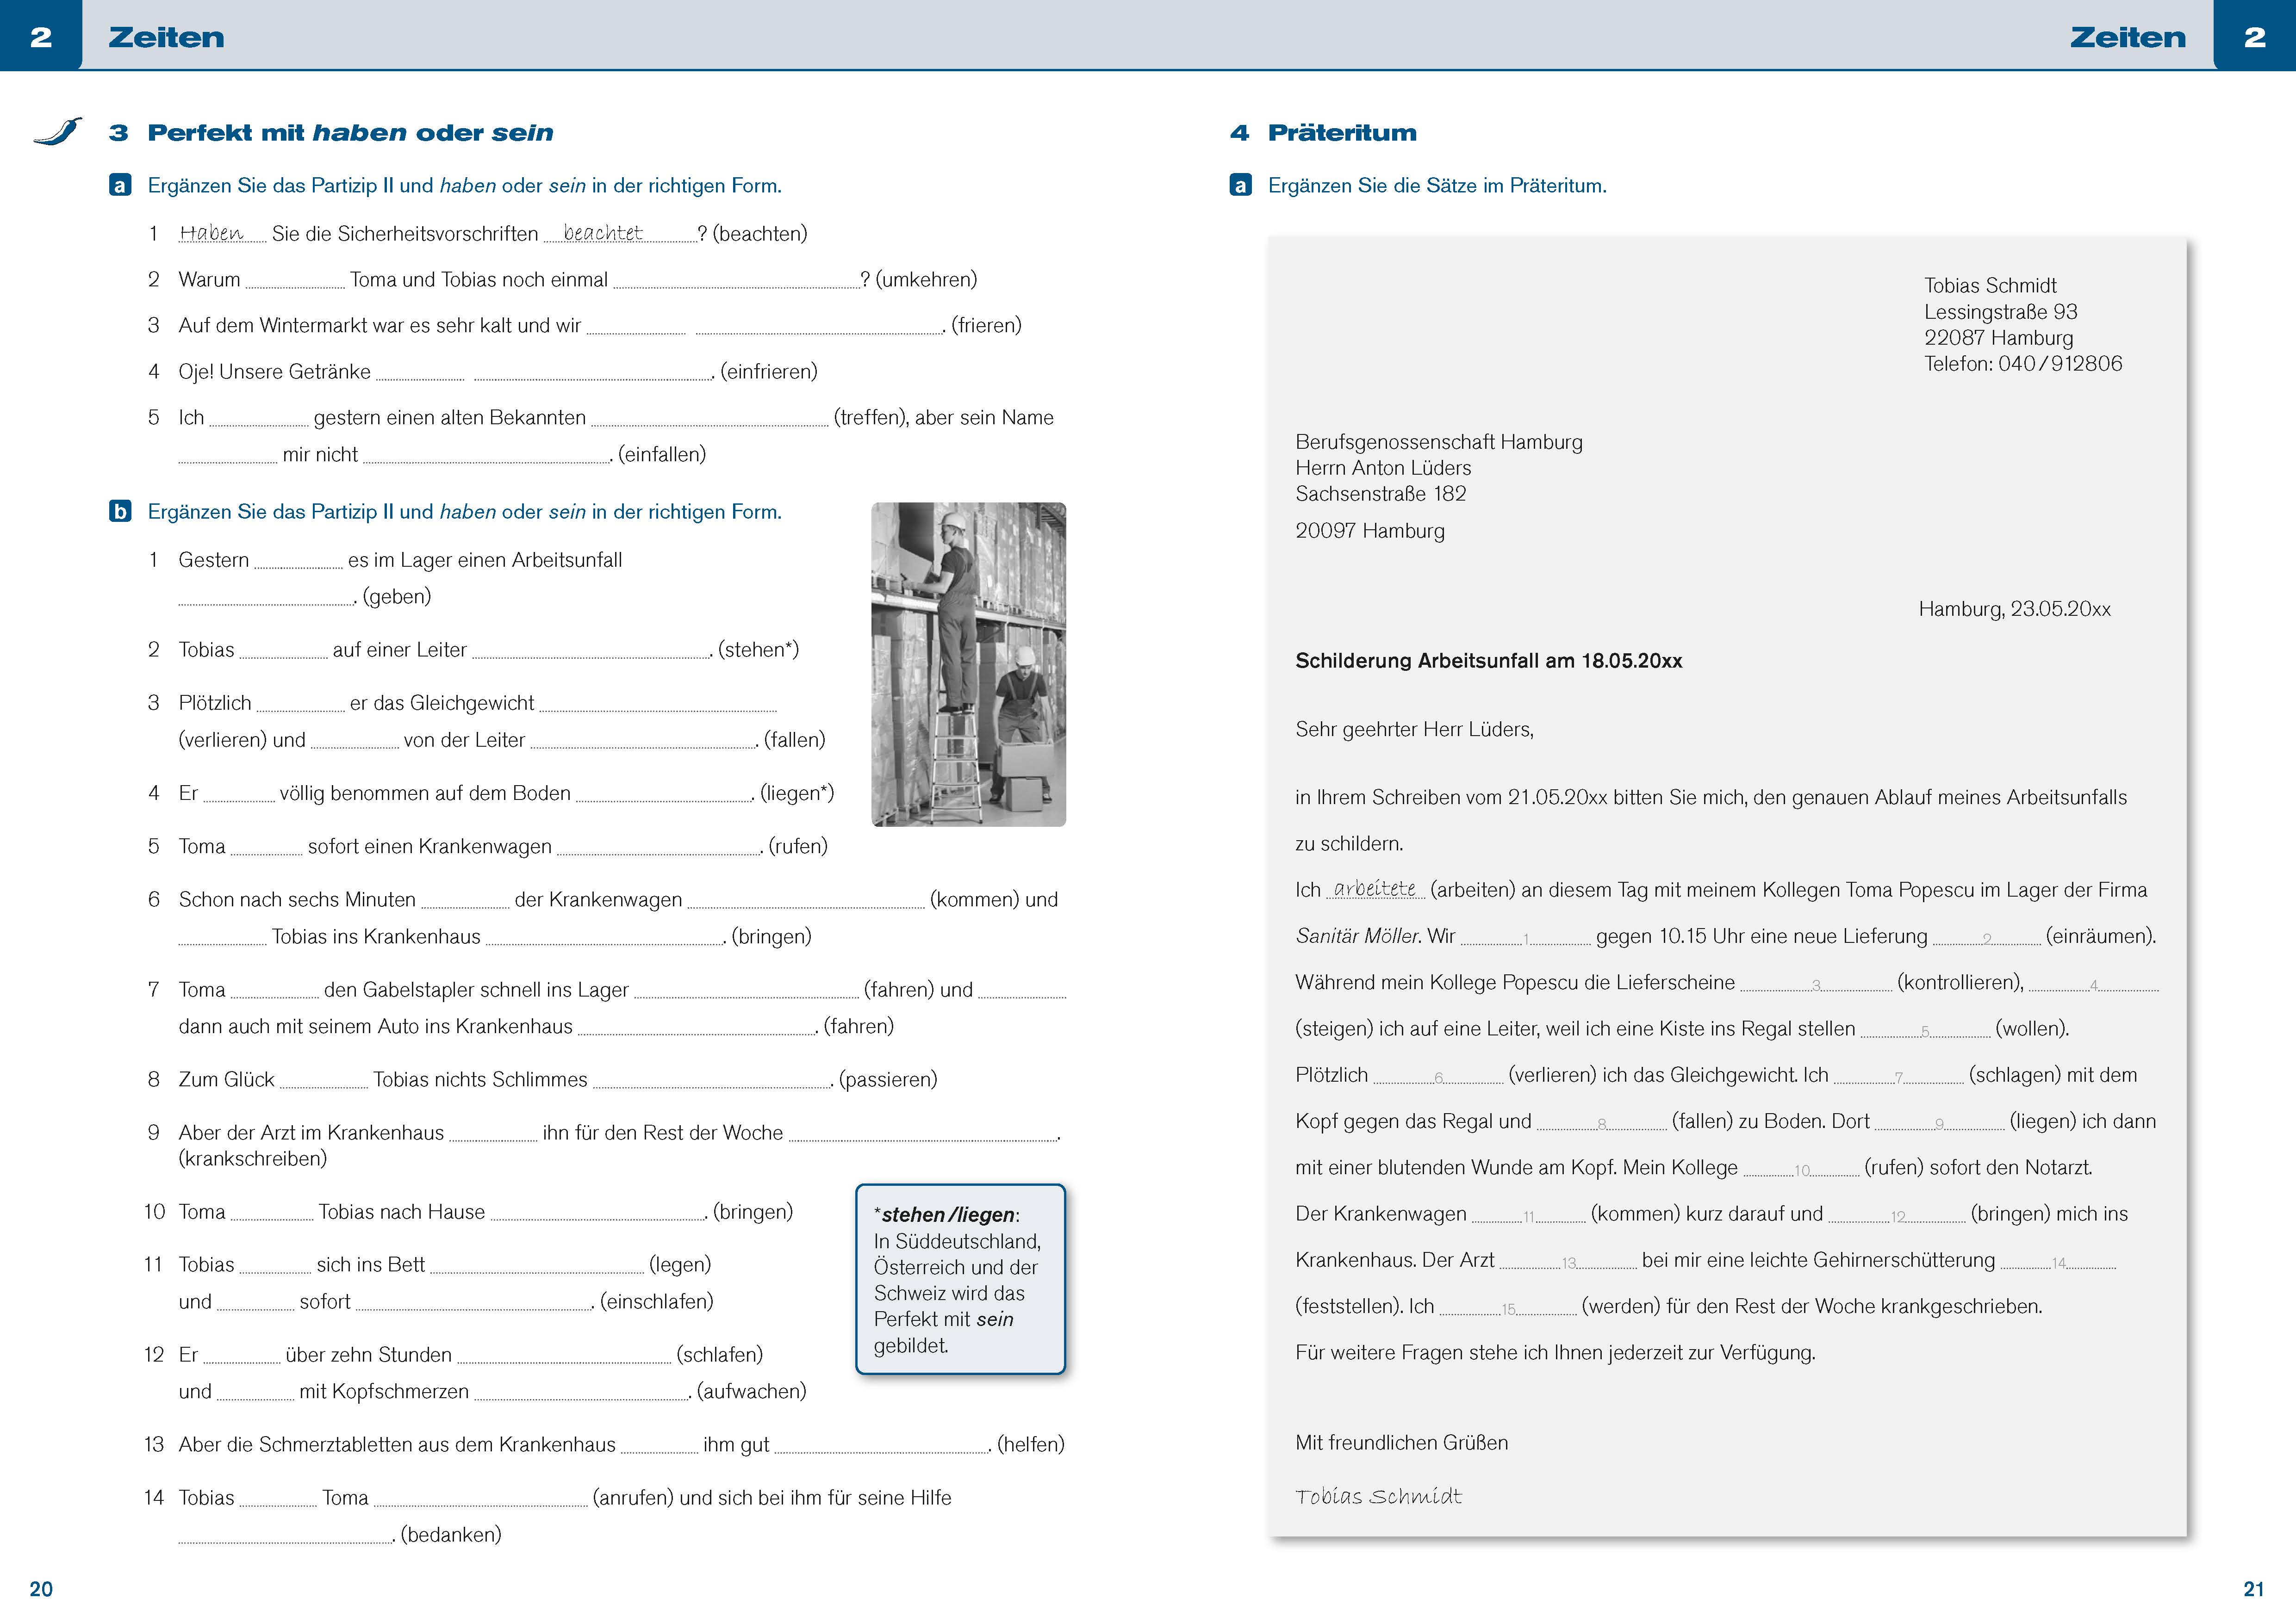
Task: Click letter blank number 3 before '(kontrollieren)'
Action: pyautogui.click(x=1816, y=984)
